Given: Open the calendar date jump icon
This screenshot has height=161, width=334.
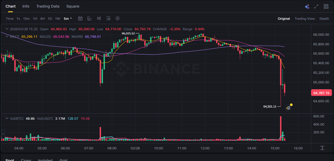Looking at the screenshot, I should point(80,19).
